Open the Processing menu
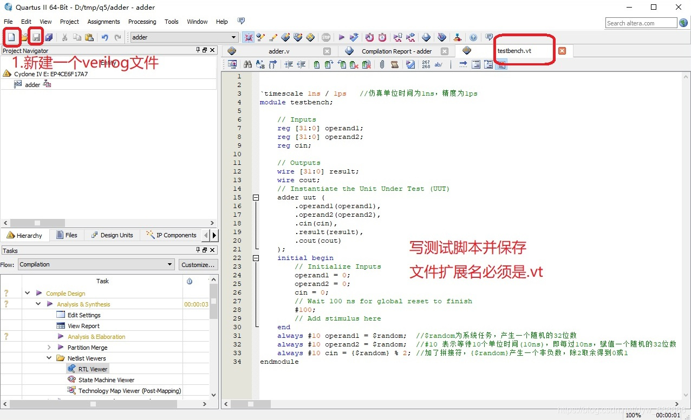691x420 pixels. coord(142,22)
